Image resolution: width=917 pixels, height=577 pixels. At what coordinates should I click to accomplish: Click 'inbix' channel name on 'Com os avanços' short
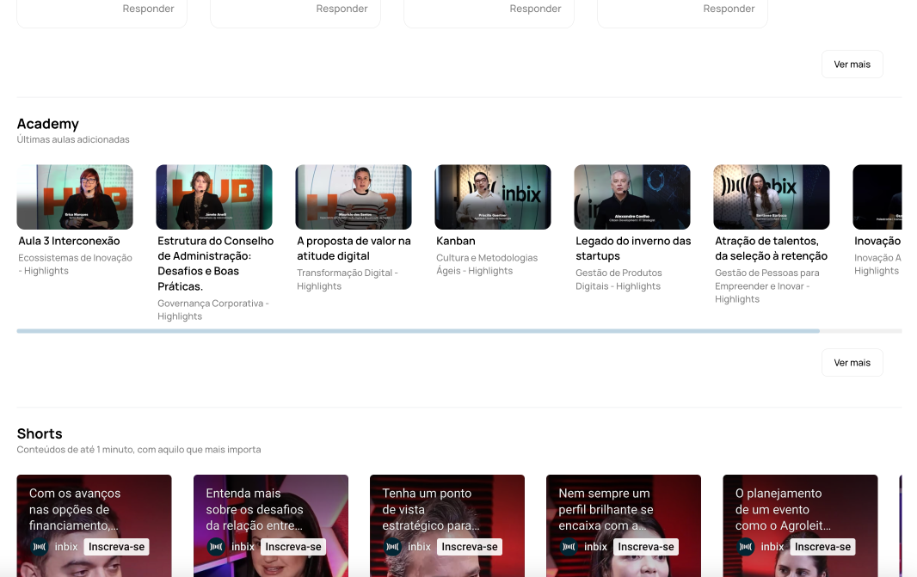(x=66, y=547)
